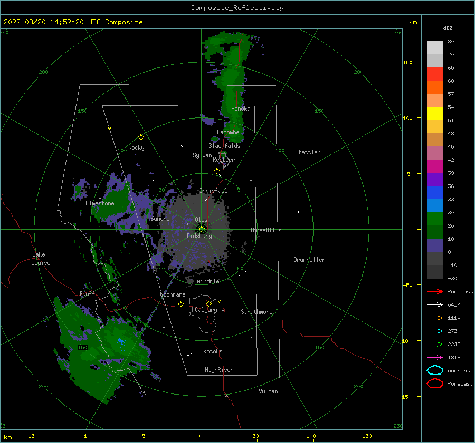Click the RedDeer city label
Image resolution: width=475 pixels, height=443 pixels.
tap(224, 160)
